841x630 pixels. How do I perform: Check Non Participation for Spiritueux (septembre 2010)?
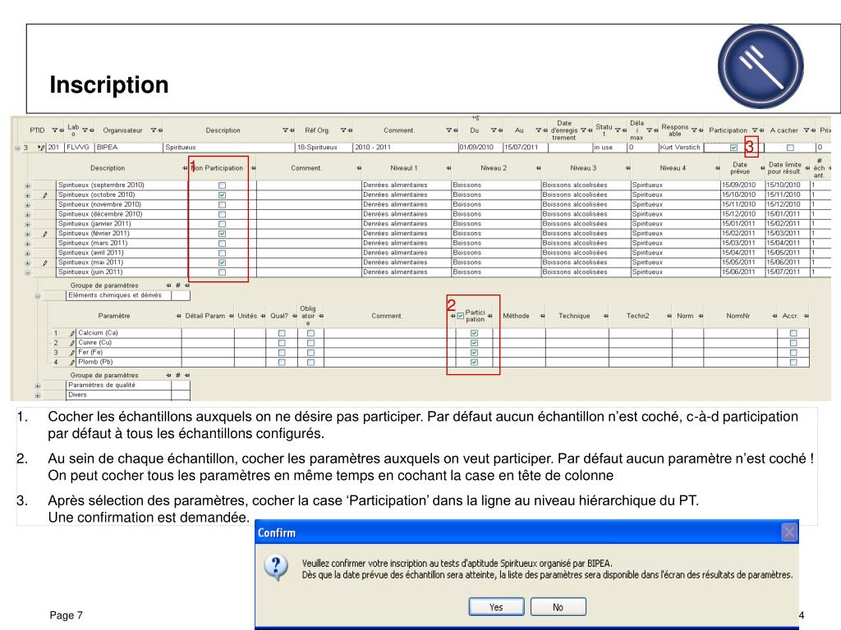pos(222,185)
